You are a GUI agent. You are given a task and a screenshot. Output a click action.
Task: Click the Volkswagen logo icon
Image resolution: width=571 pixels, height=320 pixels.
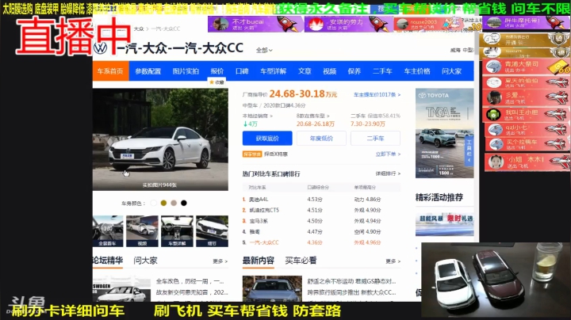(101, 48)
